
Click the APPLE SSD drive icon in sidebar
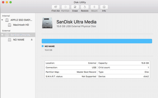(x=7, y=20)
